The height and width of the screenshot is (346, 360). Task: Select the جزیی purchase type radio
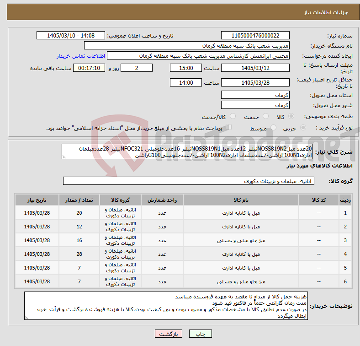(303, 127)
